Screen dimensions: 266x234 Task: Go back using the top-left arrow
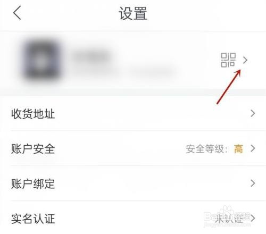click(17, 13)
